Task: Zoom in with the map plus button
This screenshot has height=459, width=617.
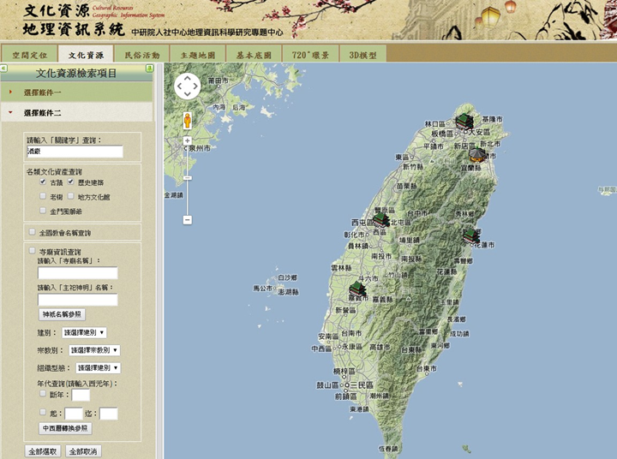Action: click(188, 140)
